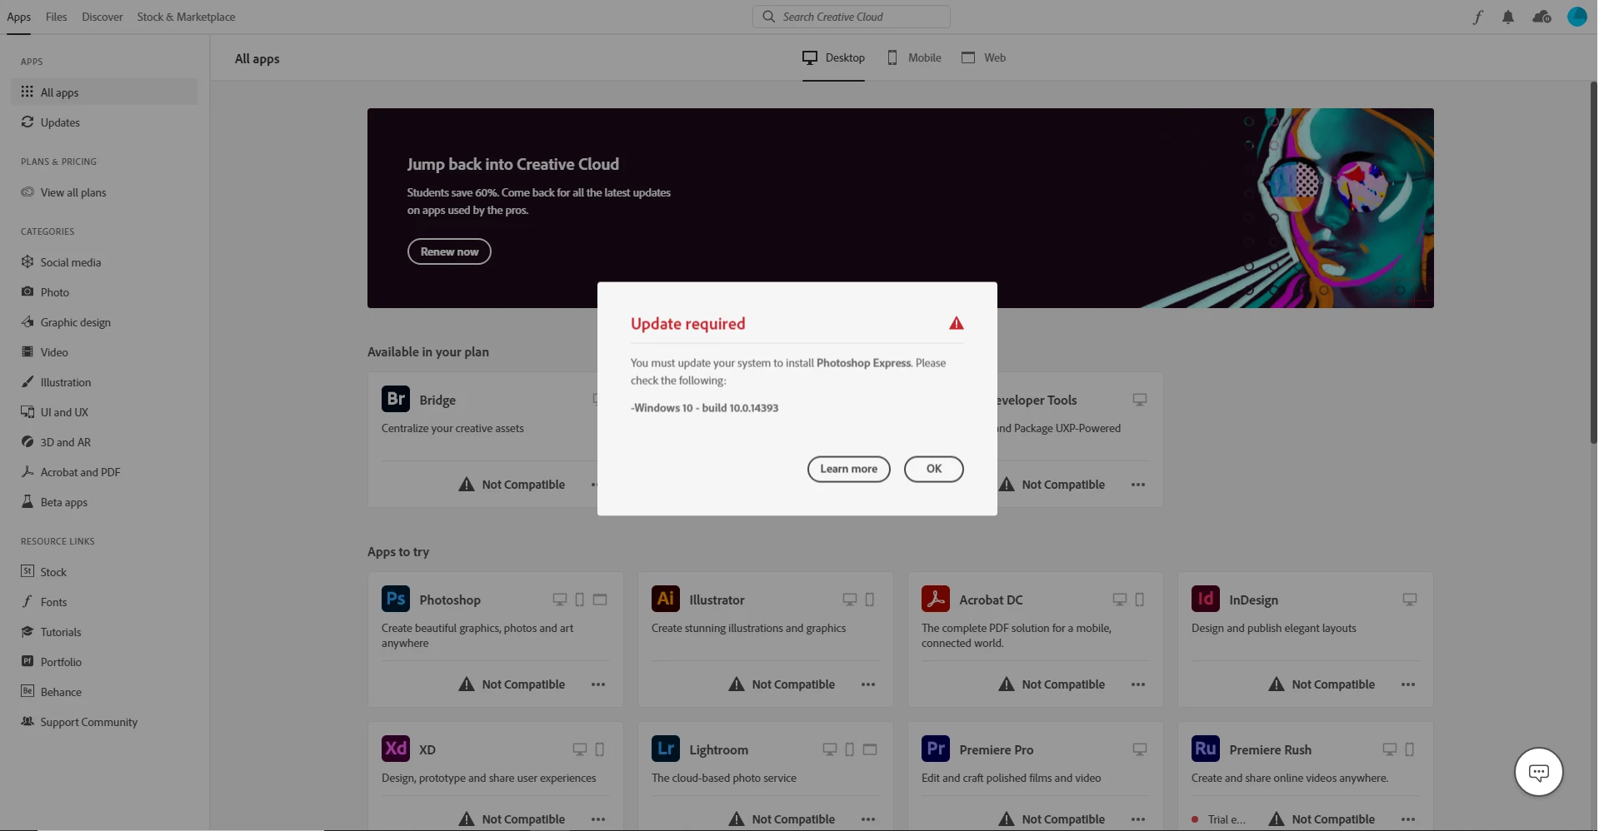This screenshot has width=1599, height=831.
Task: Open more options for Photoshop
Action: click(598, 684)
